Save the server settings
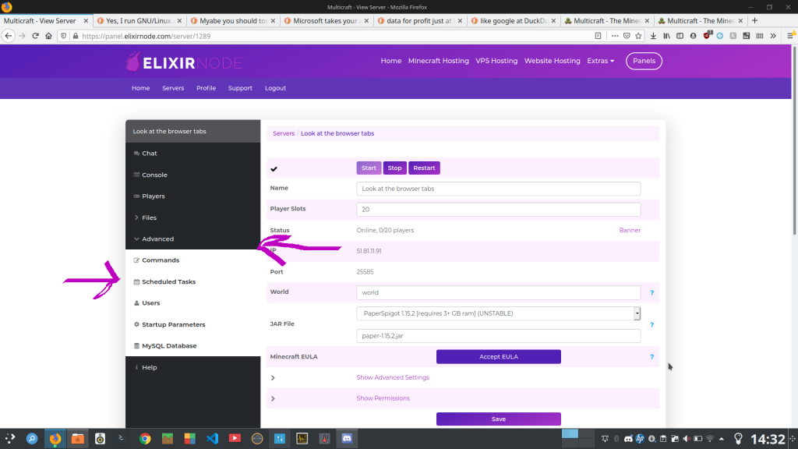798x449 pixels. pyautogui.click(x=498, y=419)
